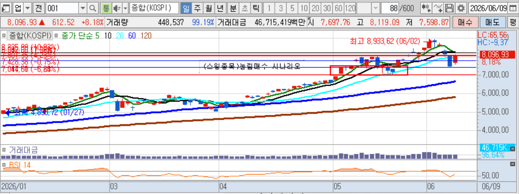Click the small square marker before 종가 단순 legend

pyautogui.click(x=56, y=36)
